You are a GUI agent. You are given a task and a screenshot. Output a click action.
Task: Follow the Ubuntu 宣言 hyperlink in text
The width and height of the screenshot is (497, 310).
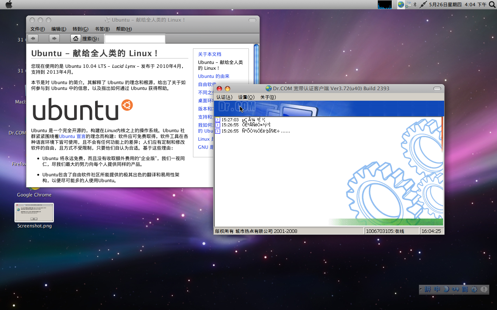click(72, 136)
